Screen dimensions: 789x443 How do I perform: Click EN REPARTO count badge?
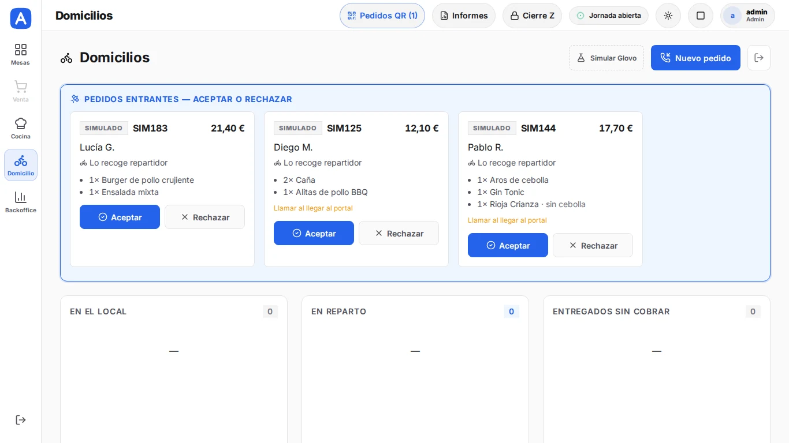(x=511, y=311)
